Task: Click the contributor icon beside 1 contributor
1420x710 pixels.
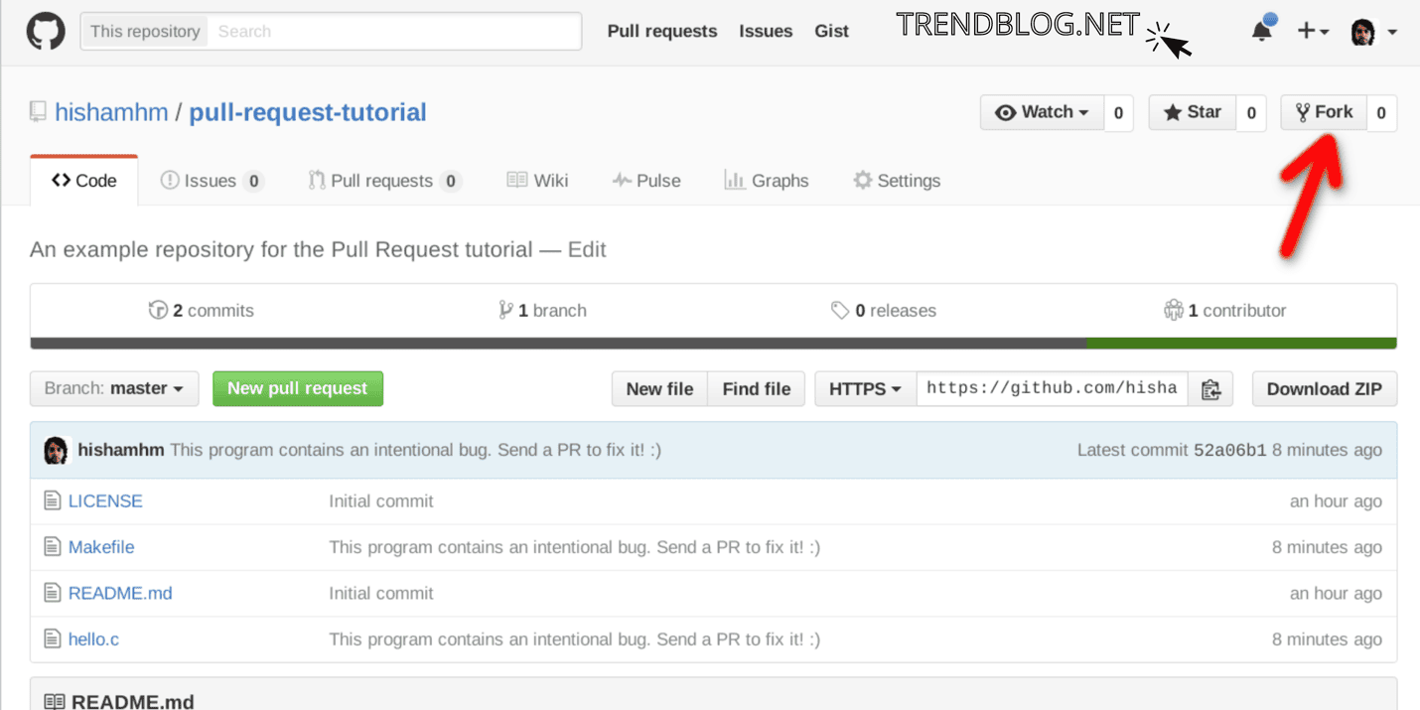Action: [1174, 310]
